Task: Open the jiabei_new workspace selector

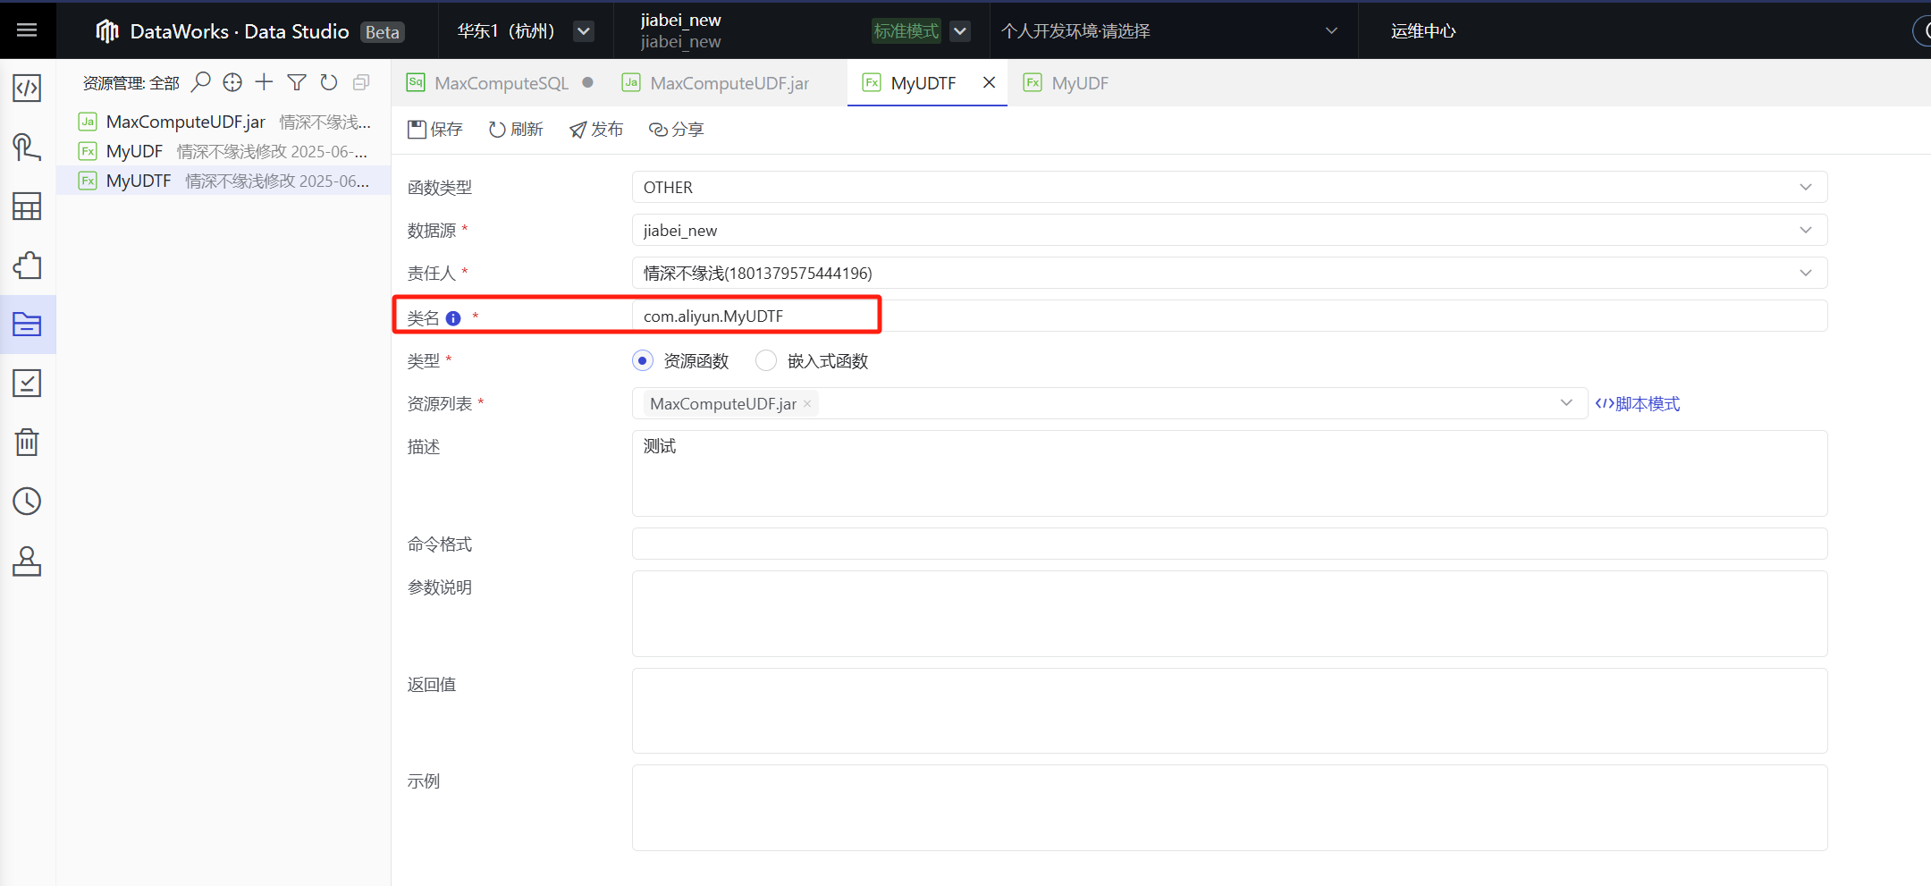Action: (681, 30)
